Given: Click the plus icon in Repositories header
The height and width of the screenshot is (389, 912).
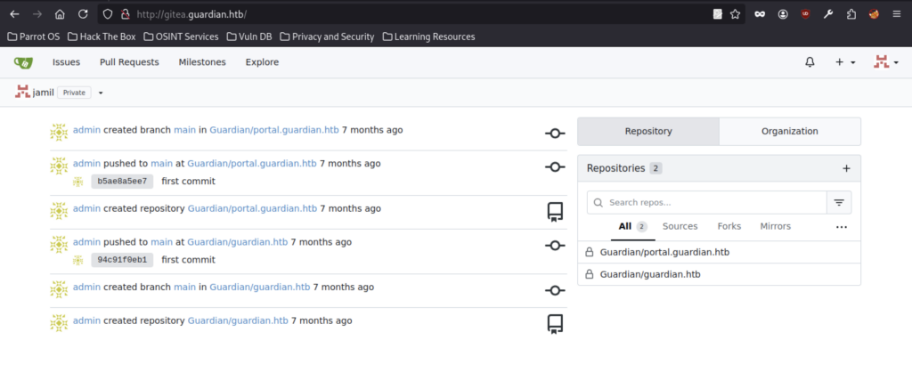Looking at the screenshot, I should tap(846, 168).
